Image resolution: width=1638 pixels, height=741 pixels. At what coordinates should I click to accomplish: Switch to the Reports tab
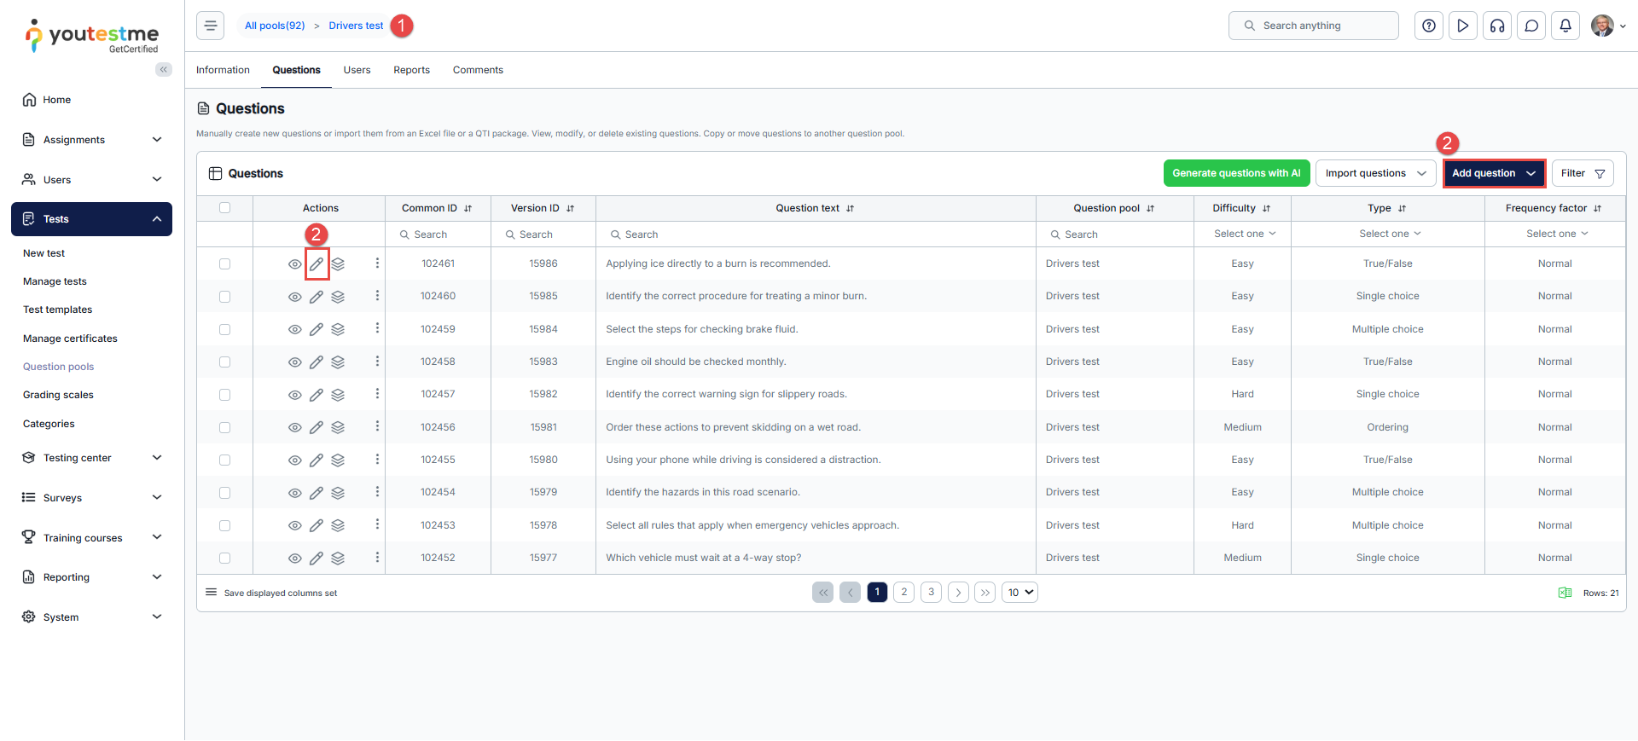(411, 70)
